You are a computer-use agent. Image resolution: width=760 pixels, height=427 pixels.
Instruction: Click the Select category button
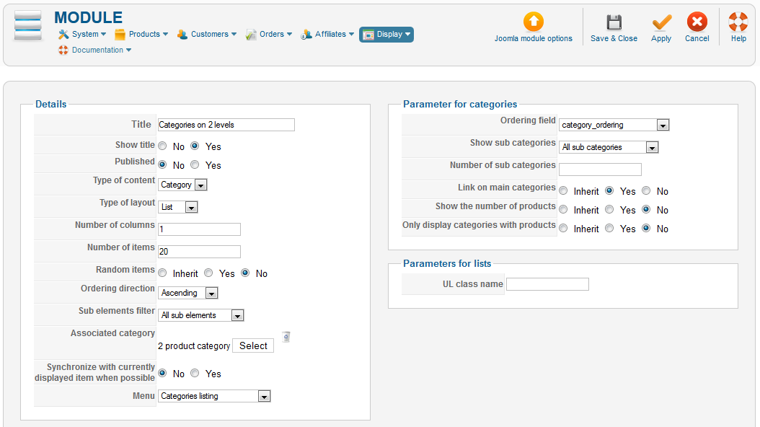[253, 345]
